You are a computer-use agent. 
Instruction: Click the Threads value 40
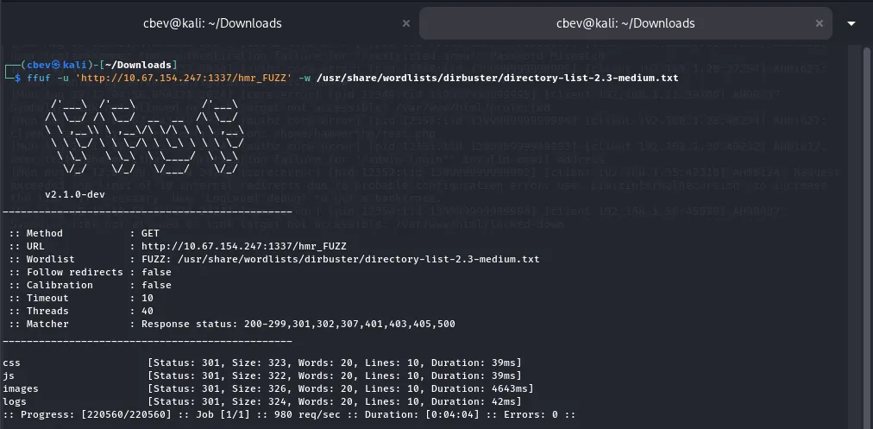point(135,311)
